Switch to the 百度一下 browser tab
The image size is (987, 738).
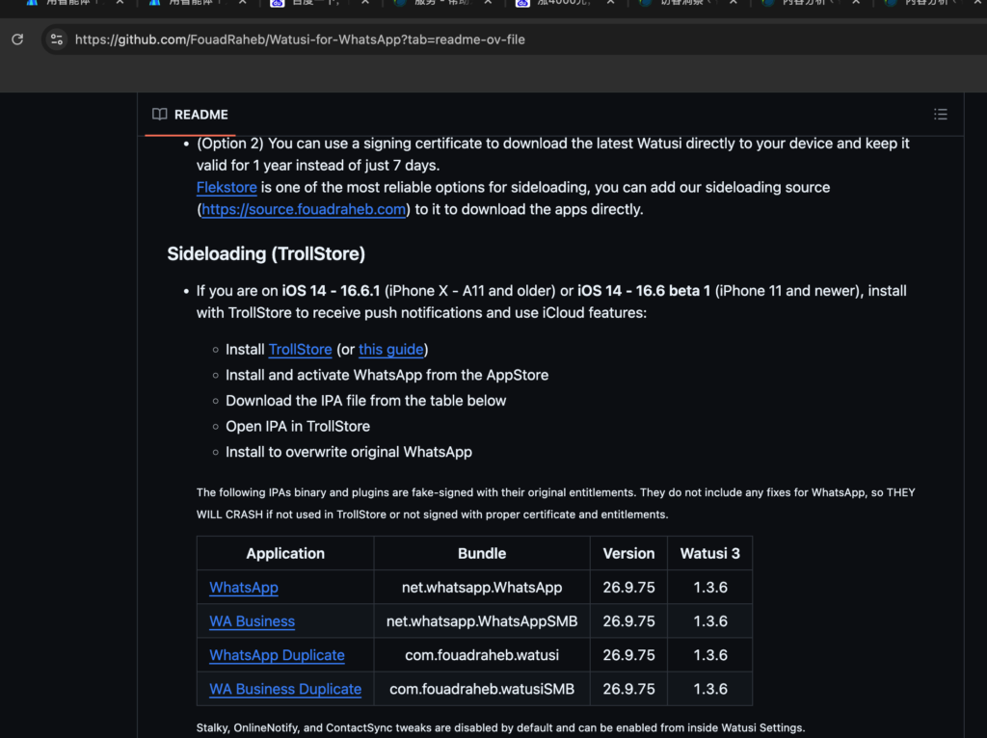308,3
